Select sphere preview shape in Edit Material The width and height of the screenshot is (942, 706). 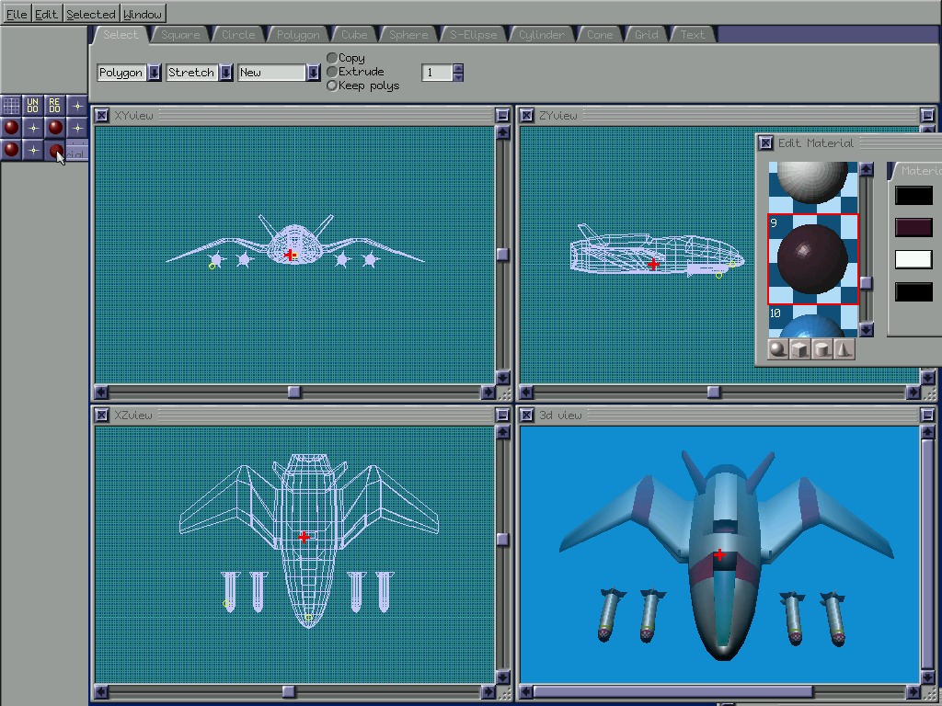(778, 349)
